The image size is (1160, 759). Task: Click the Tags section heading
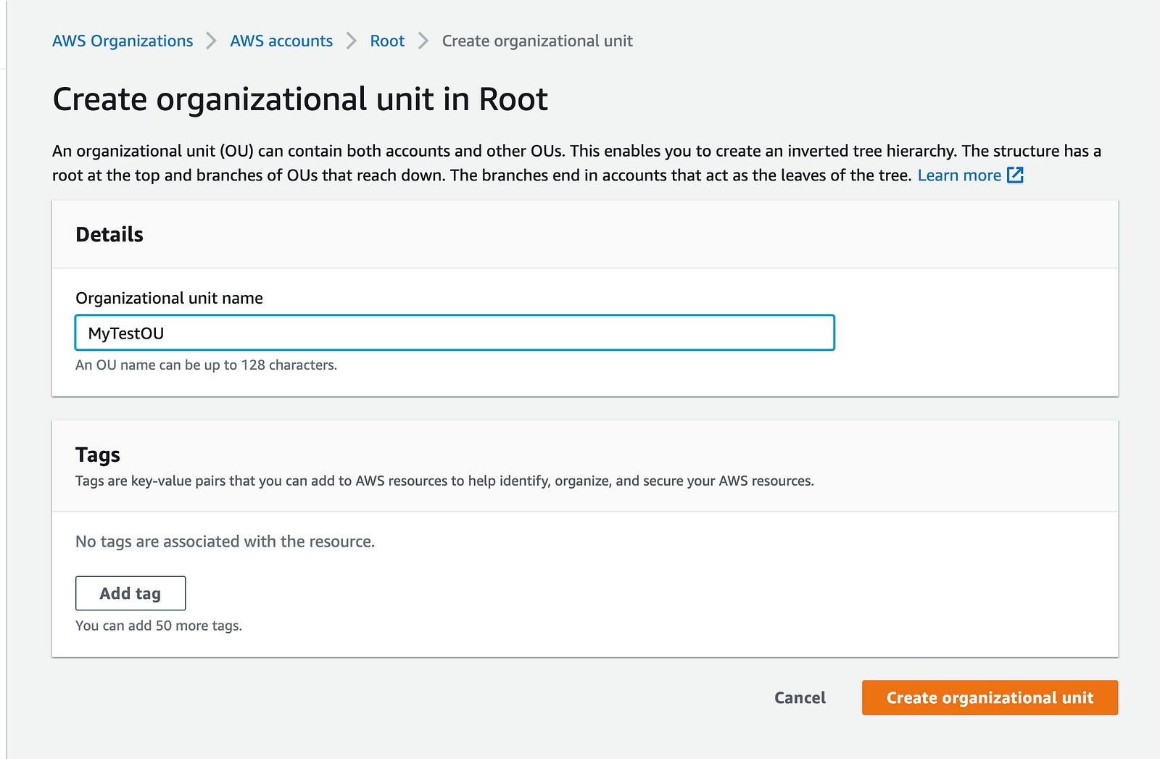coord(98,455)
